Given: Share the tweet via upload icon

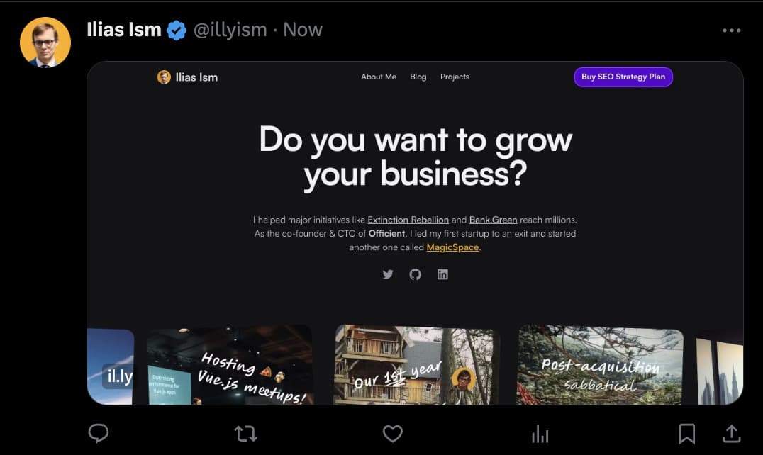Looking at the screenshot, I should click(731, 433).
